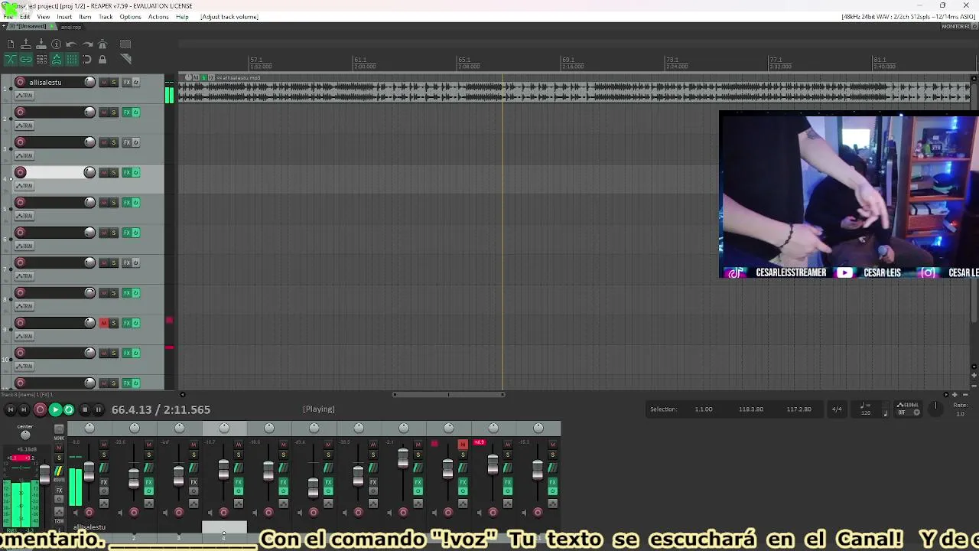Unmute the red-muted mixer strip
979x551 pixels.
pyautogui.click(x=462, y=445)
